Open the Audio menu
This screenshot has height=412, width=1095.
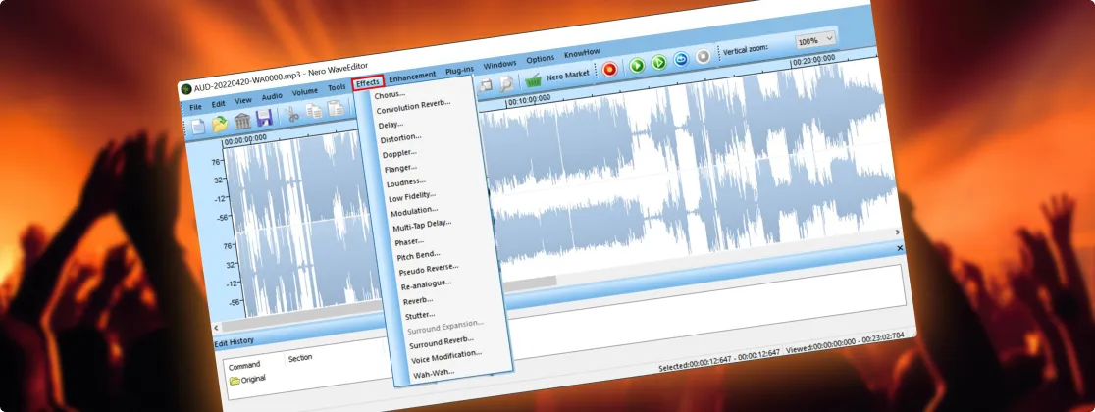pyautogui.click(x=272, y=96)
